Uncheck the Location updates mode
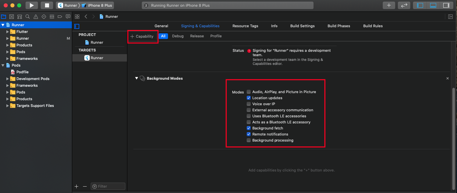 pyautogui.click(x=249, y=98)
